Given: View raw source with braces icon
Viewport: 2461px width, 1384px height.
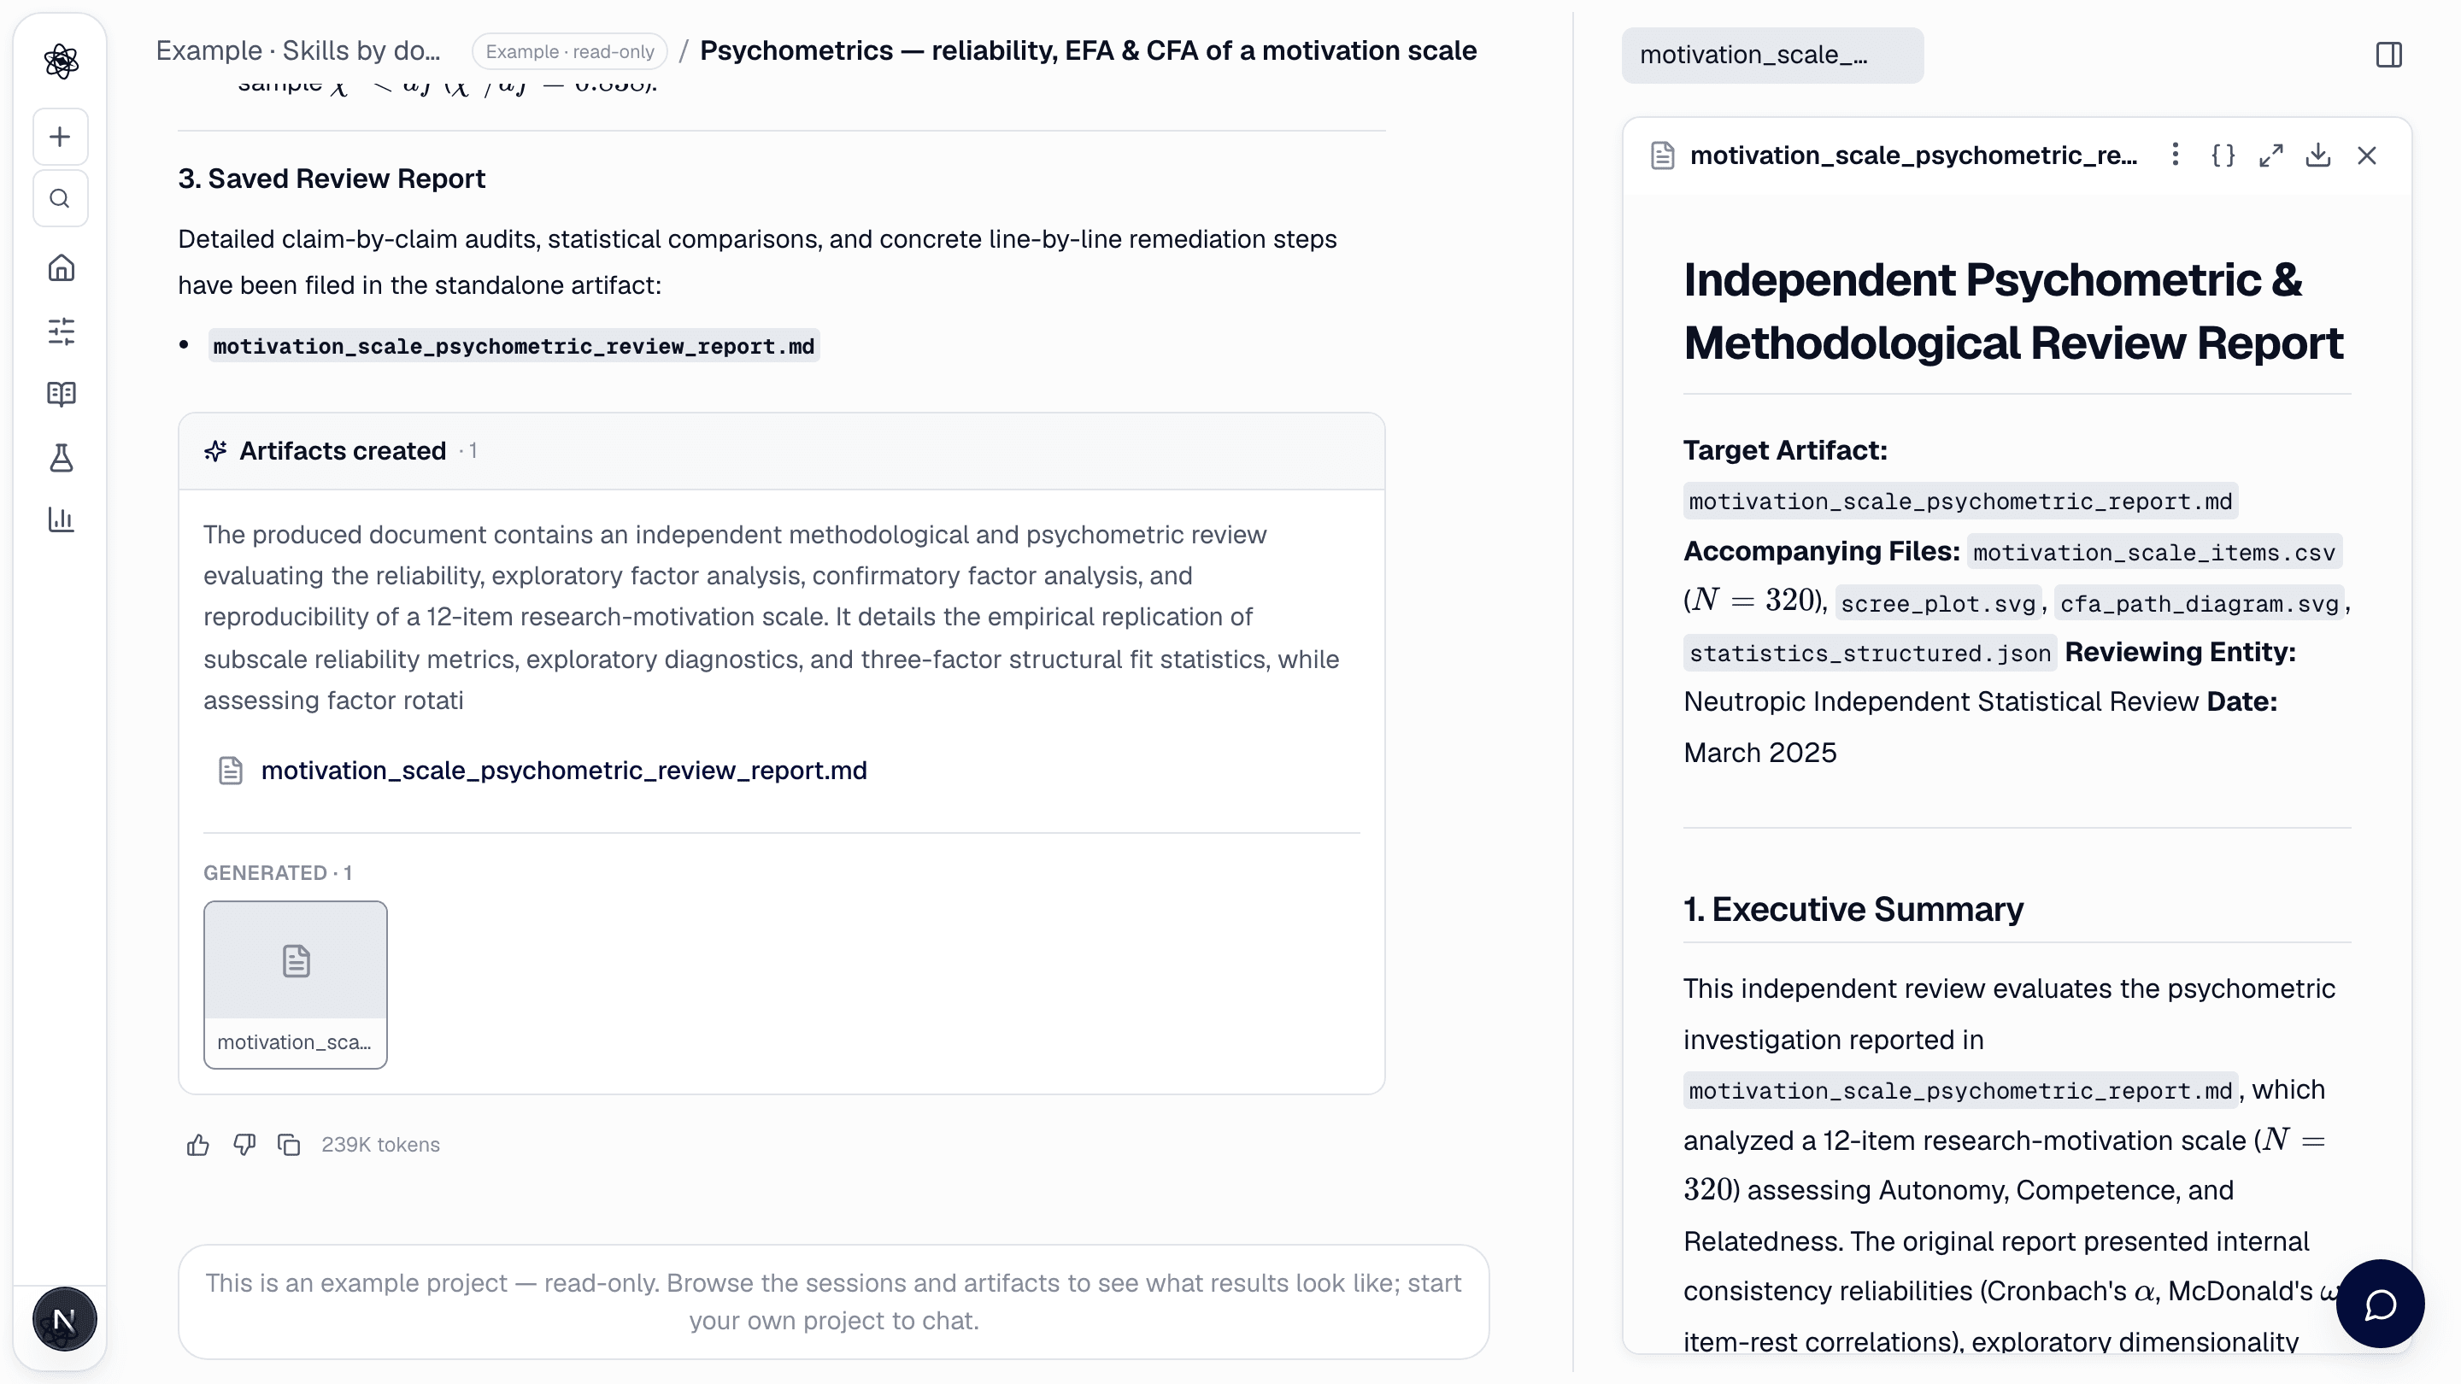Looking at the screenshot, I should pos(2223,155).
